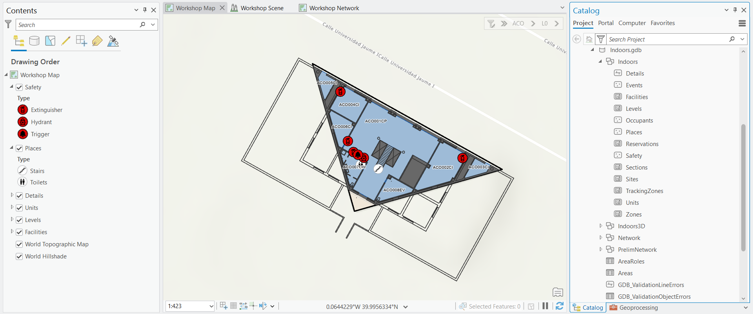Click the Search Project input field
The width and height of the screenshot is (753, 314).
pos(667,39)
